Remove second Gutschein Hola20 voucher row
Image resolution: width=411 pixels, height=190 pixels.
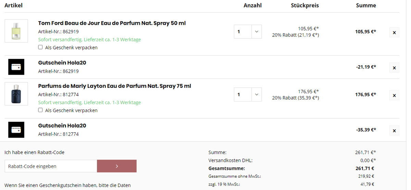coord(394,131)
